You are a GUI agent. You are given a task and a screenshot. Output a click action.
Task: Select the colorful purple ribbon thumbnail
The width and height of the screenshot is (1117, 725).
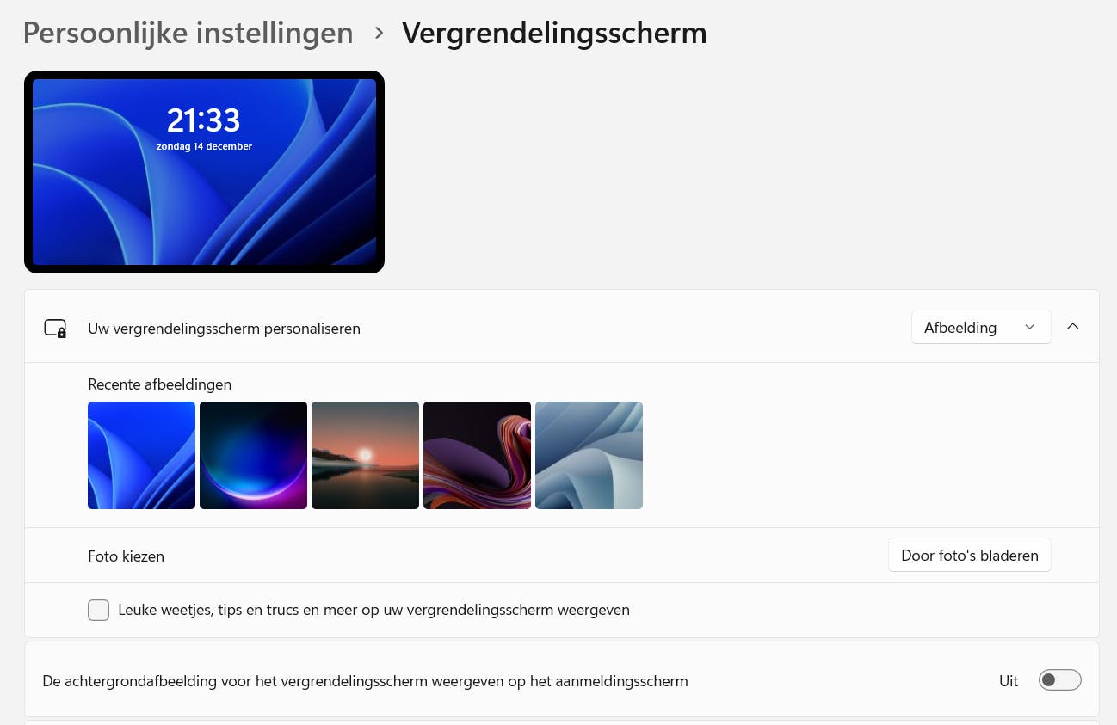coord(477,455)
